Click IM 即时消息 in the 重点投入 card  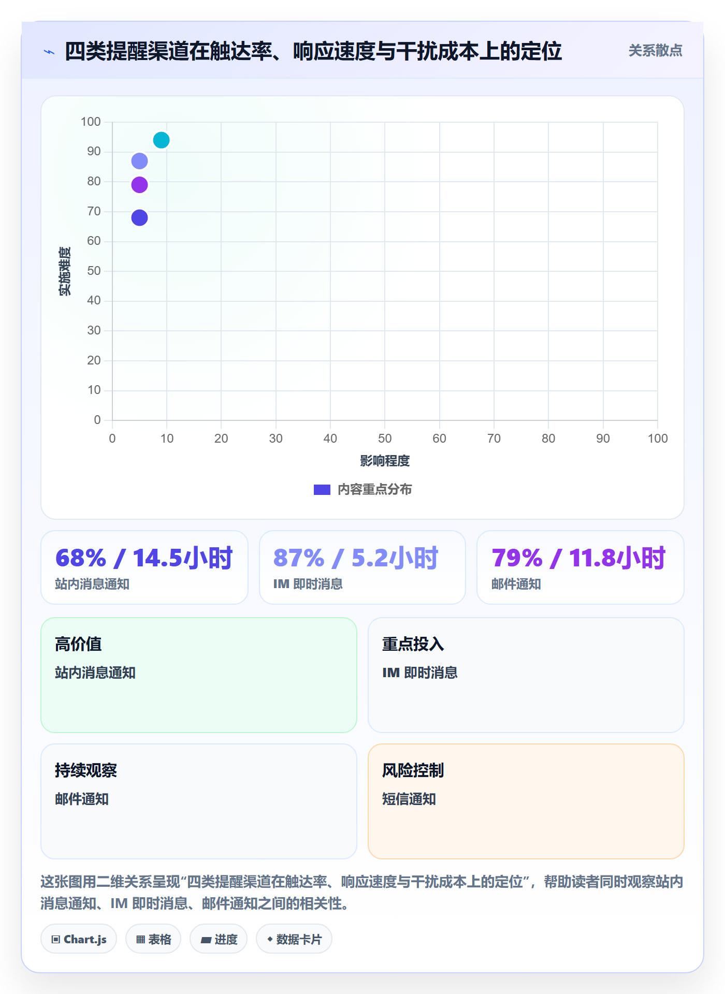click(420, 673)
